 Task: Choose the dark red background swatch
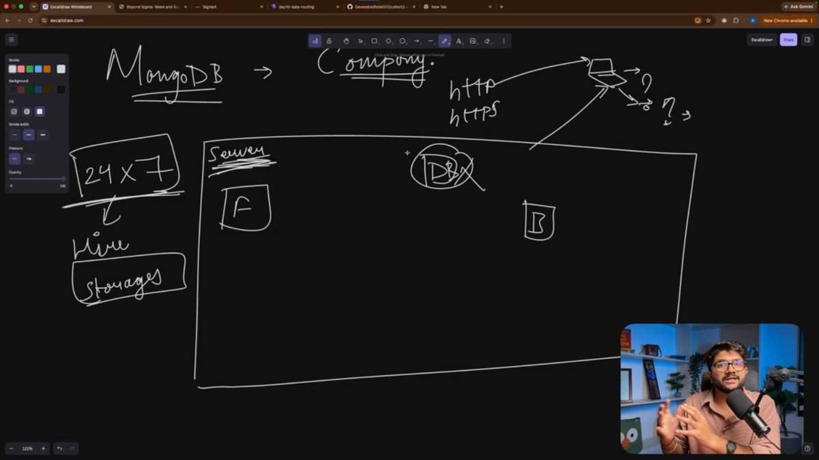(x=21, y=90)
